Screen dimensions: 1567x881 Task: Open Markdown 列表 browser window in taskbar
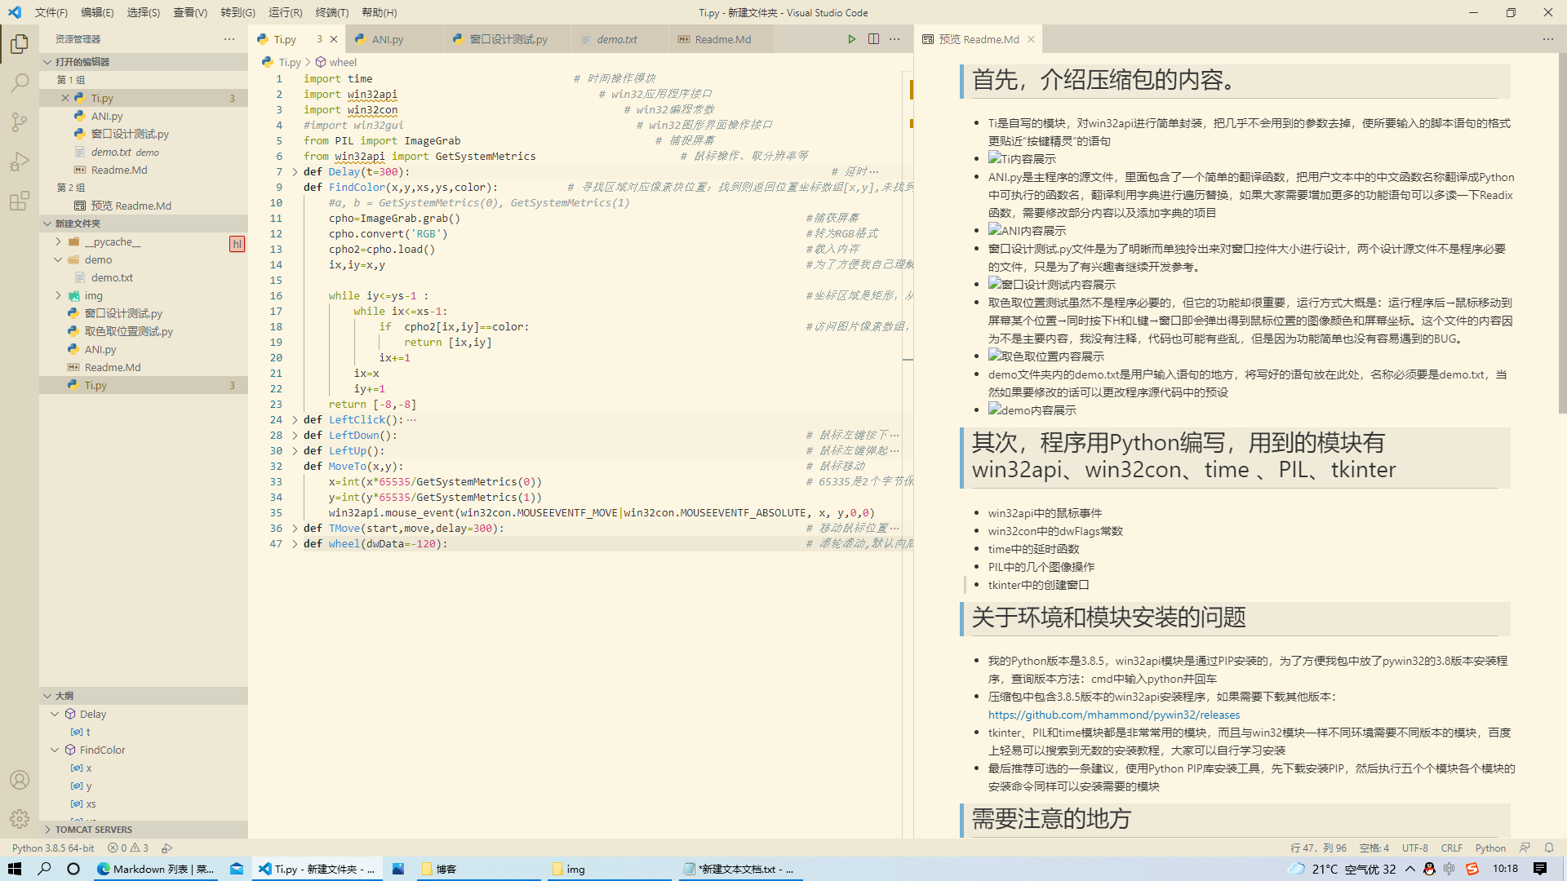pos(156,869)
